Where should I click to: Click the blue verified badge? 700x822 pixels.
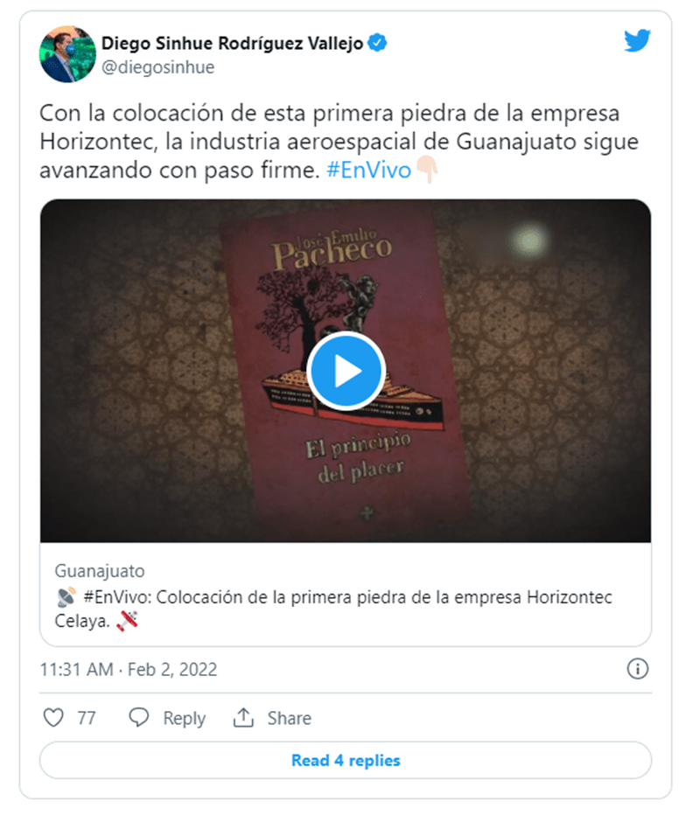[x=377, y=43]
